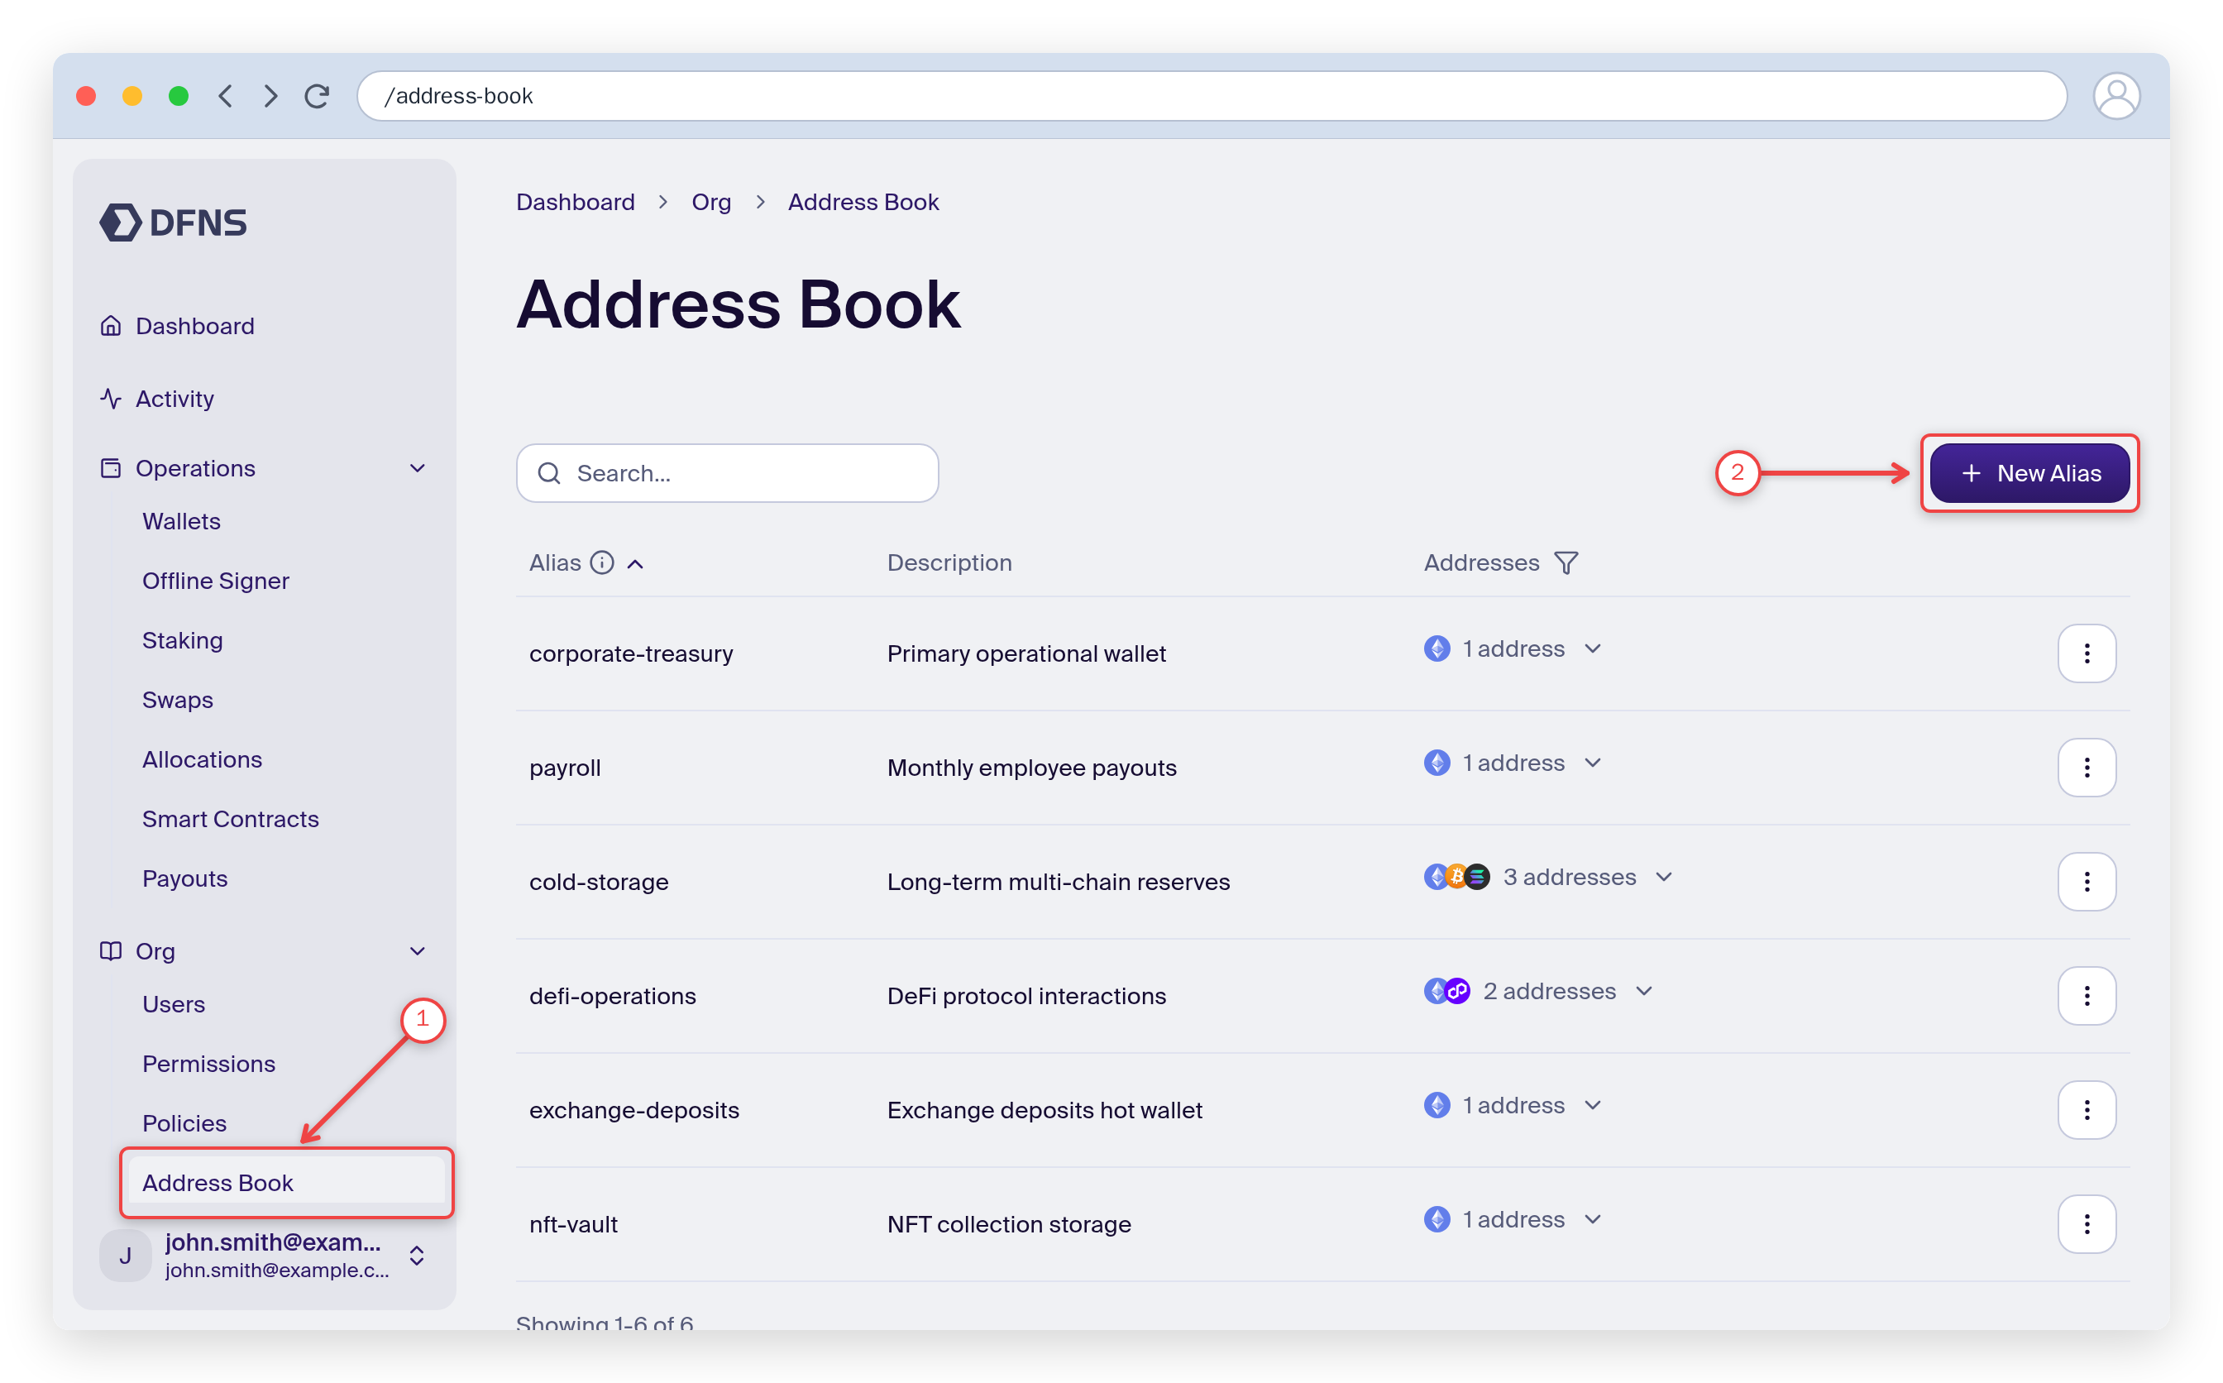
Task: Click 'Long-term multi-chain reserves' description
Action: 1058,882
